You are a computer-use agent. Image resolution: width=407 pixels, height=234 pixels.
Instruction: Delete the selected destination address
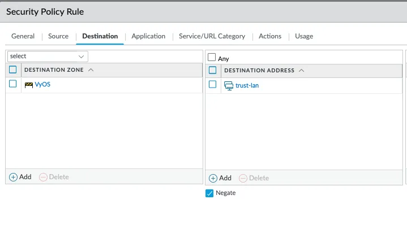point(254,178)
